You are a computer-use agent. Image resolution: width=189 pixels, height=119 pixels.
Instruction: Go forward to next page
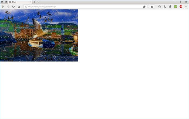click(8, 7)
